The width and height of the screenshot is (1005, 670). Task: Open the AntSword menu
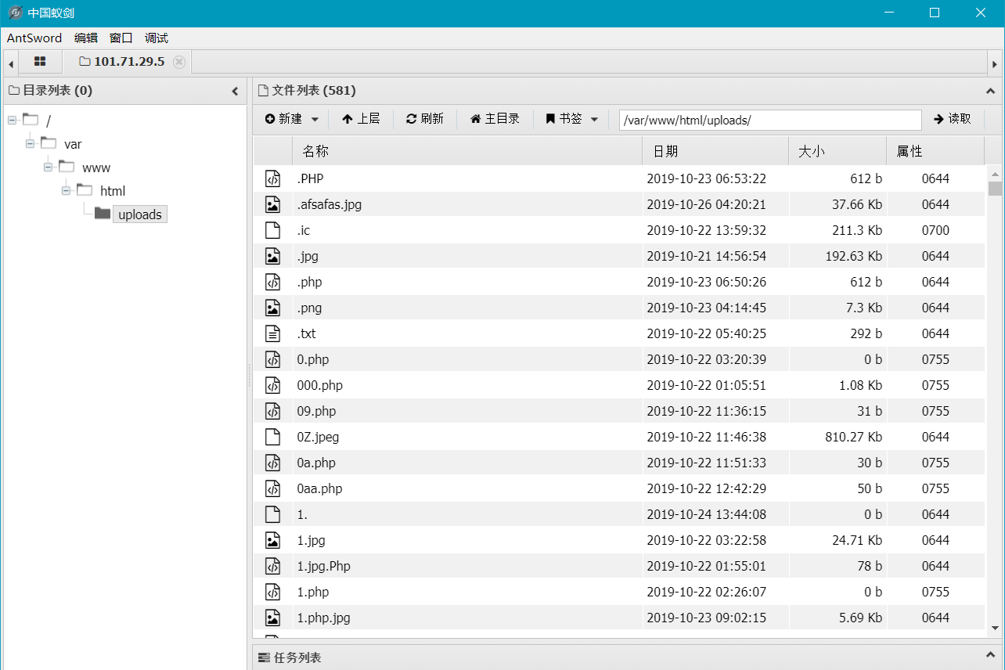pyautogui.click(x=34, y=38)
